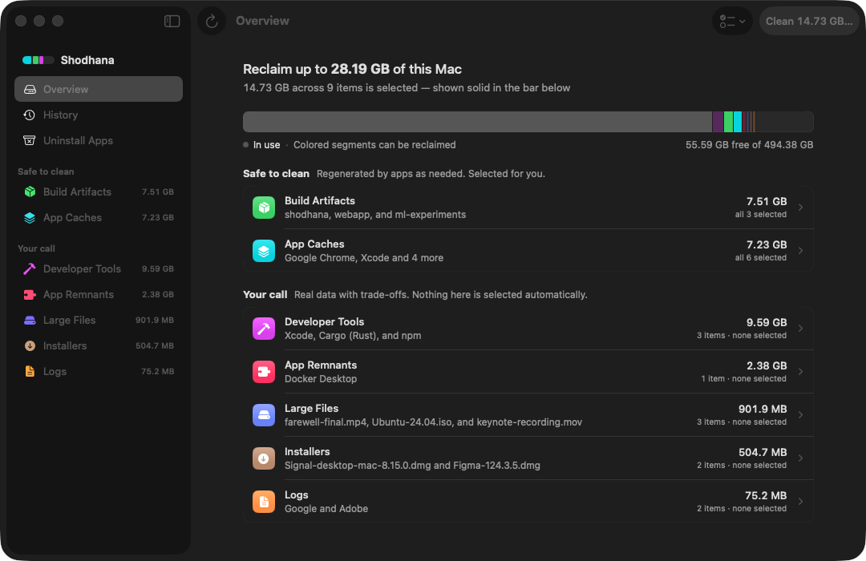Click 'Xcode, Cargo (Rust), and npm' text
This screenshot has width=866, height=561.
353,336
